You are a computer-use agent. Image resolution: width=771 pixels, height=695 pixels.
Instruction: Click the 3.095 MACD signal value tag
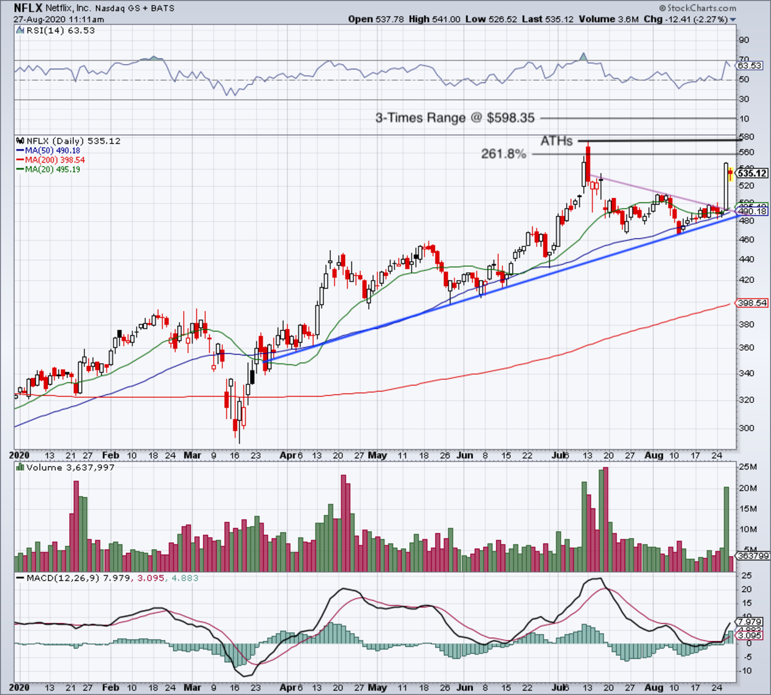pos(750,636)
